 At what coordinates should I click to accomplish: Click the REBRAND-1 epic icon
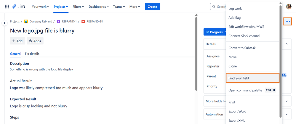(x=59, y=22)
